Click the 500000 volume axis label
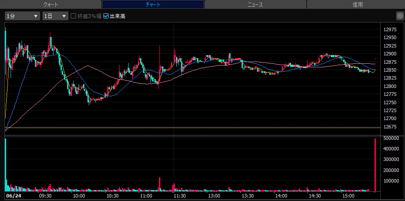Screen dimensions: 405x201 (x=391, y=138)
